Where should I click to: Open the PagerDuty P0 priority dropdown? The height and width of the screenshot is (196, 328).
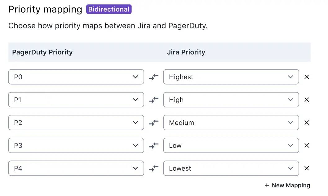pyautogui.click(x=76, y=77)
